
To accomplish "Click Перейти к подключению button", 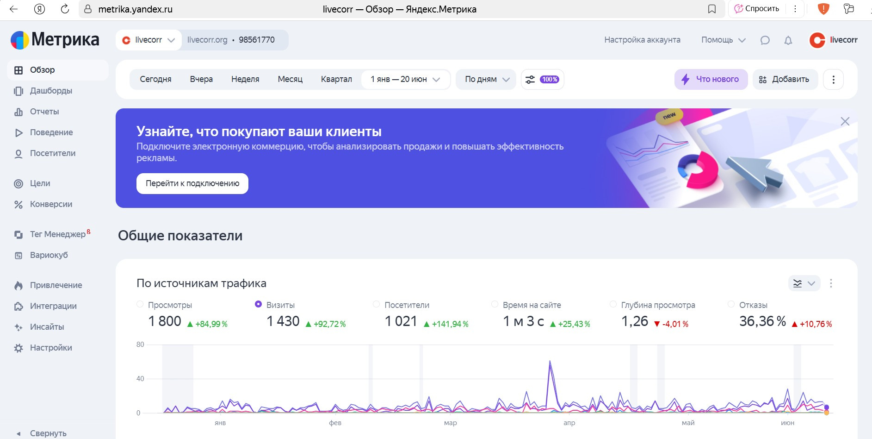I will 192,183.
